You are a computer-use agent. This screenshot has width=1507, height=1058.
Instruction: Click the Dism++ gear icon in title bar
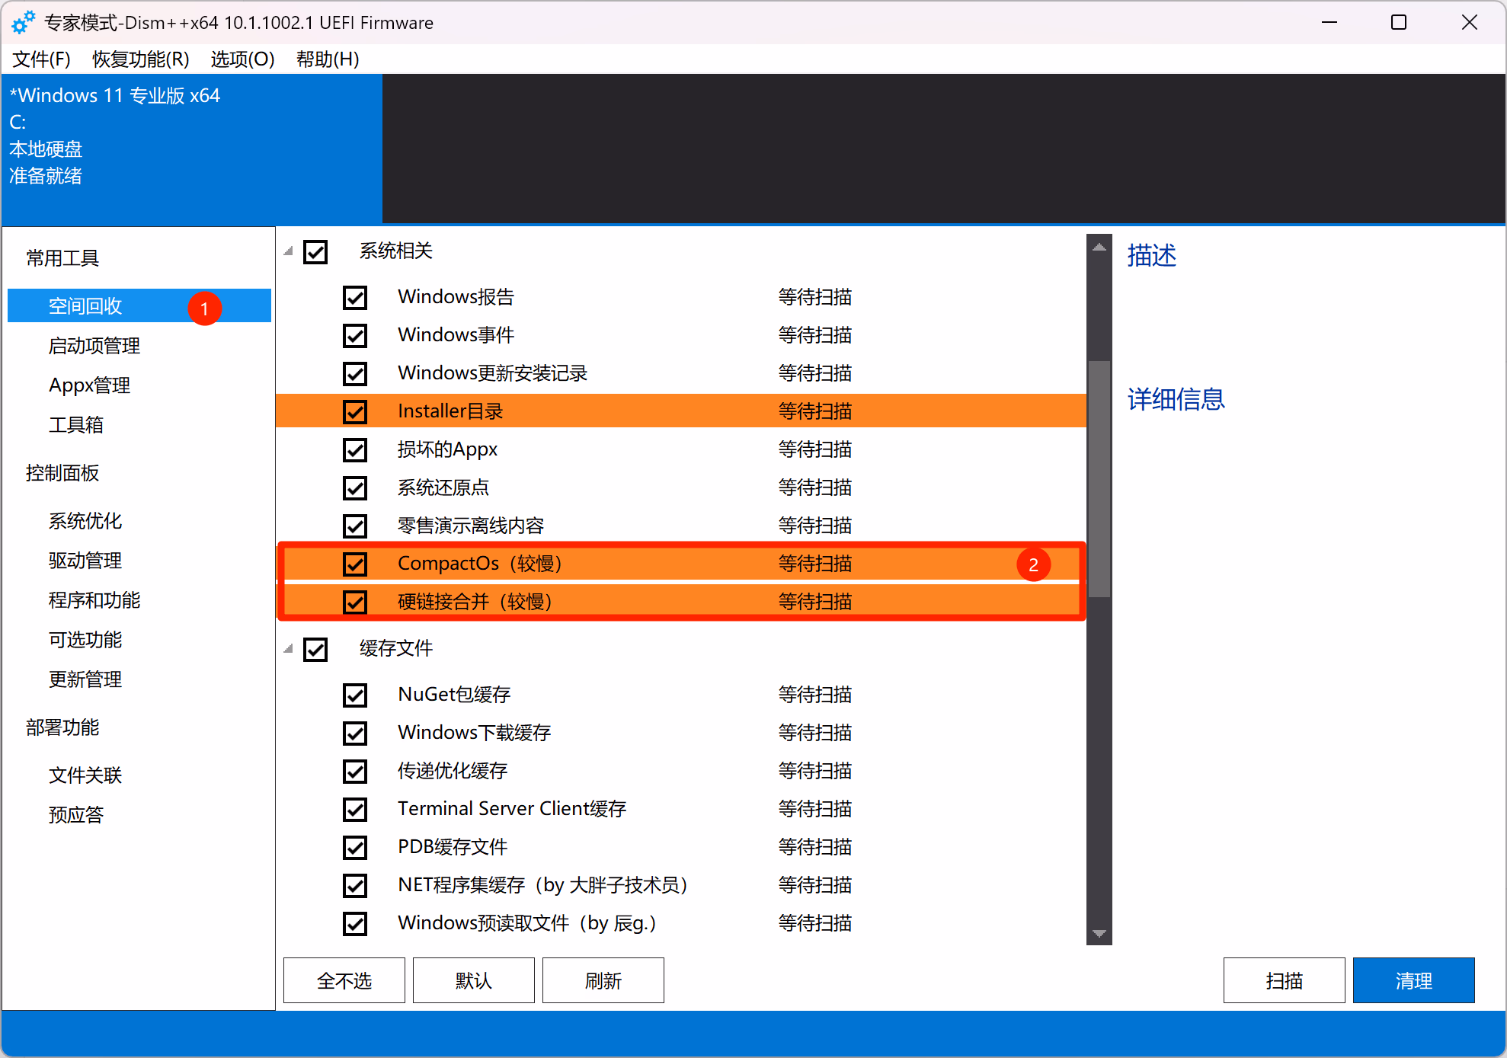pos(24,22)
